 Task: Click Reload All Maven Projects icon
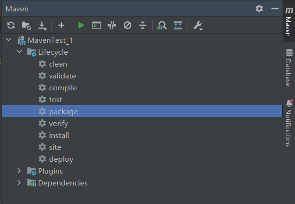point(11,25)
